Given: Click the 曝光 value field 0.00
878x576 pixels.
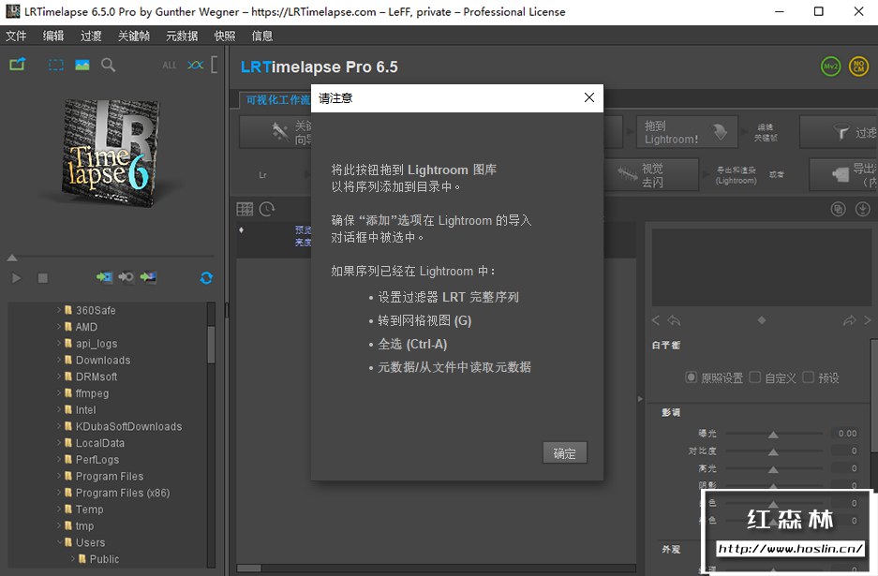Looking at the screenshot, I should (x=847, y=434).
